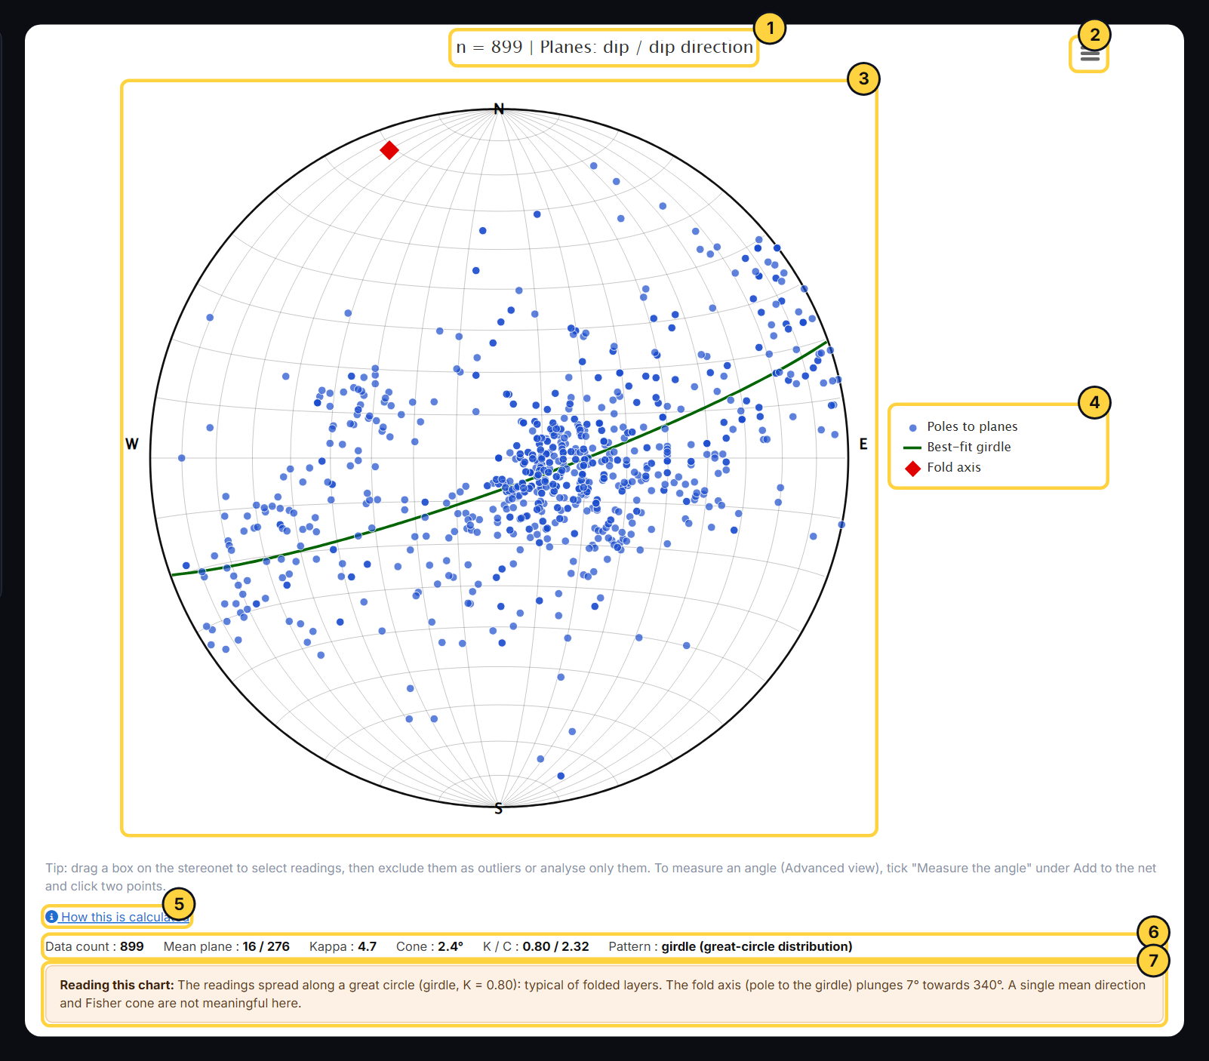This screenshot has width=1209, height=1061.
Task: Click the K / C value 0.80 / 2.32
Action: click(555, 946)
